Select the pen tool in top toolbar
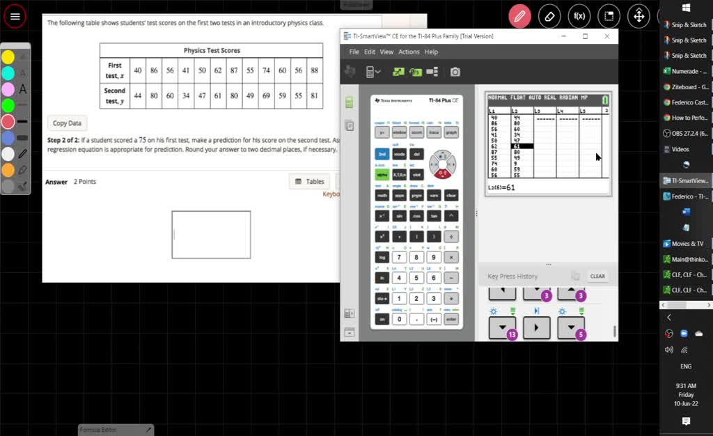This screenshot has width=713, height=436. tap(519, 16)
